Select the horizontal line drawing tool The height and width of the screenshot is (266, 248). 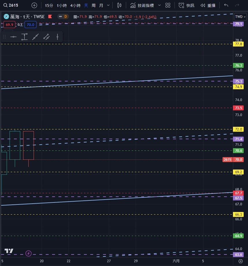[x=13, y=37]
